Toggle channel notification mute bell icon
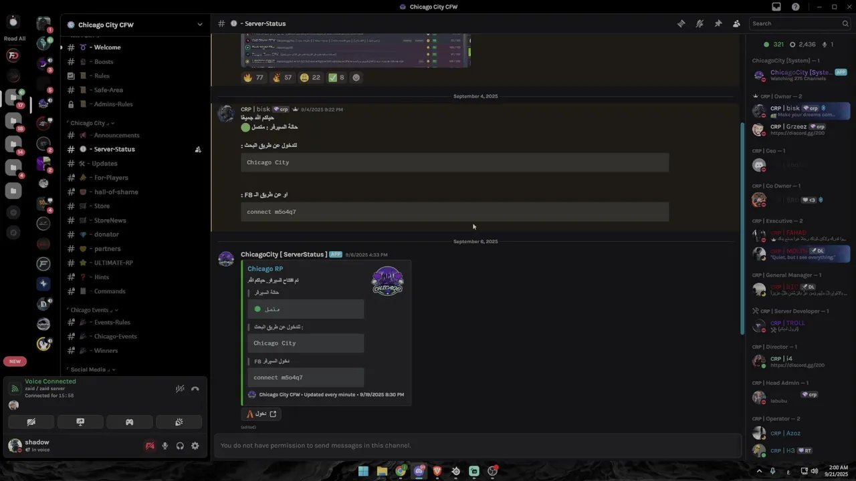This screenshot has width=856, height=481. pos(700,23)
